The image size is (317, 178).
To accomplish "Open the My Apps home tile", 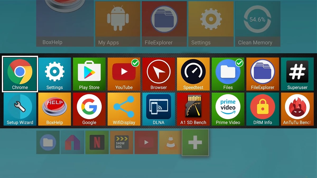I will click(x=118, y=24).
